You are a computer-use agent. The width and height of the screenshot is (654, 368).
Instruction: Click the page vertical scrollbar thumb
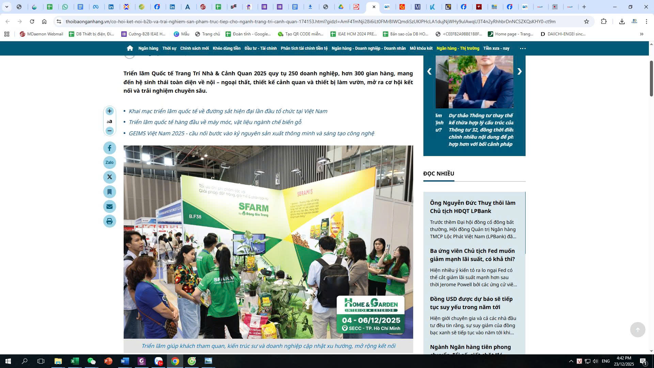[x=651, y=78]
